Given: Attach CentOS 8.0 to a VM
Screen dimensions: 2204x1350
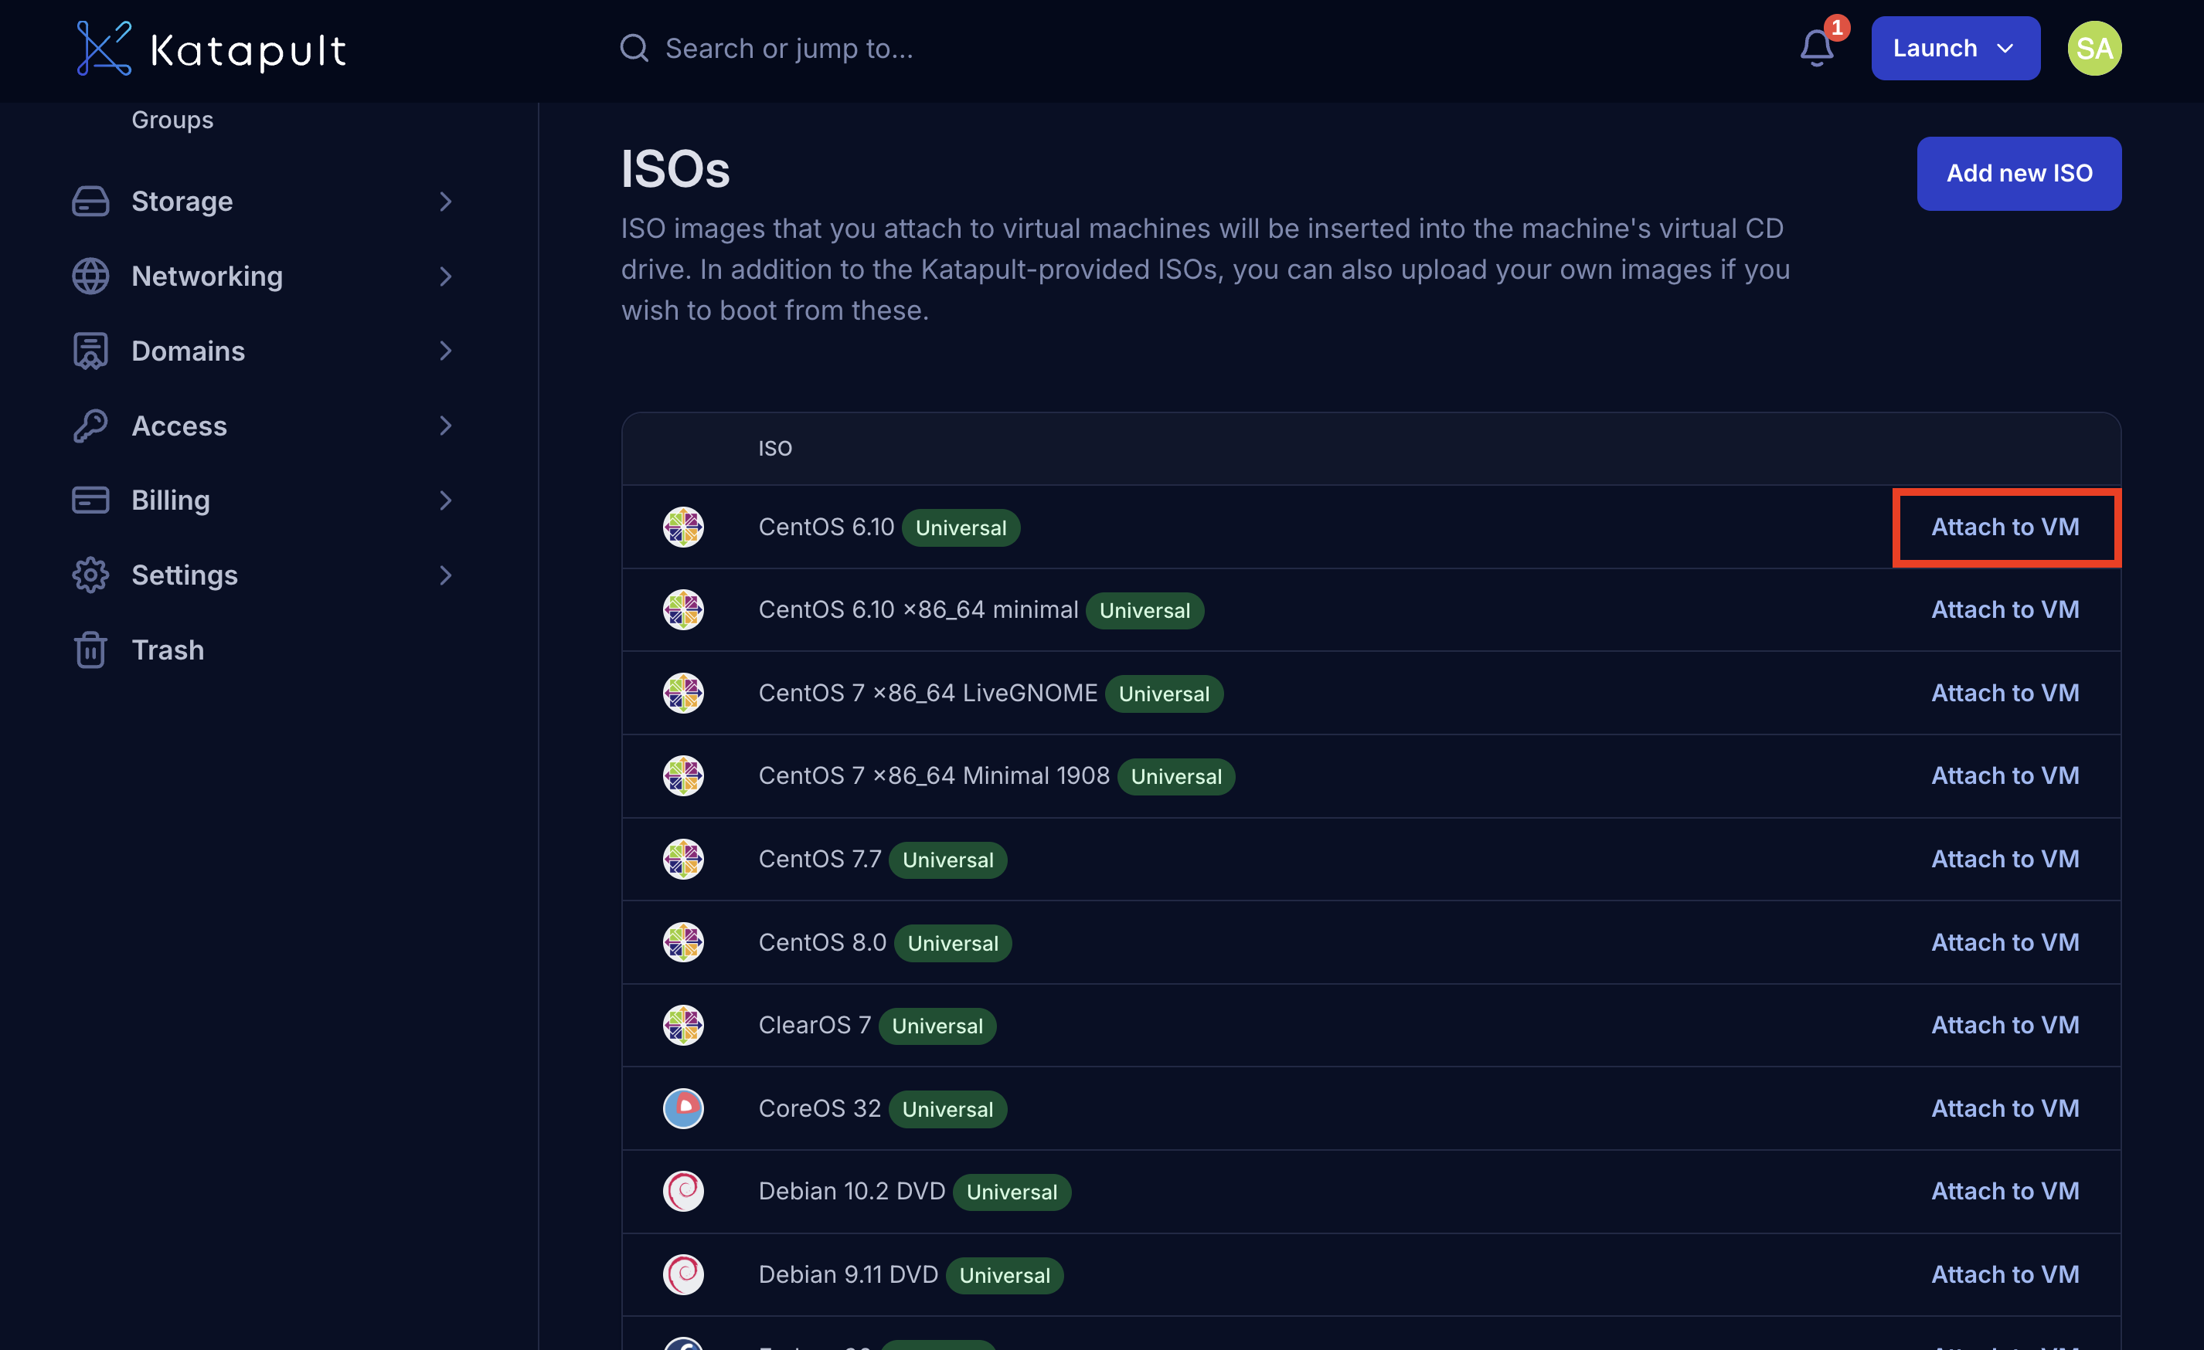Looking at the screenshot, I should tap(2005, 942).
